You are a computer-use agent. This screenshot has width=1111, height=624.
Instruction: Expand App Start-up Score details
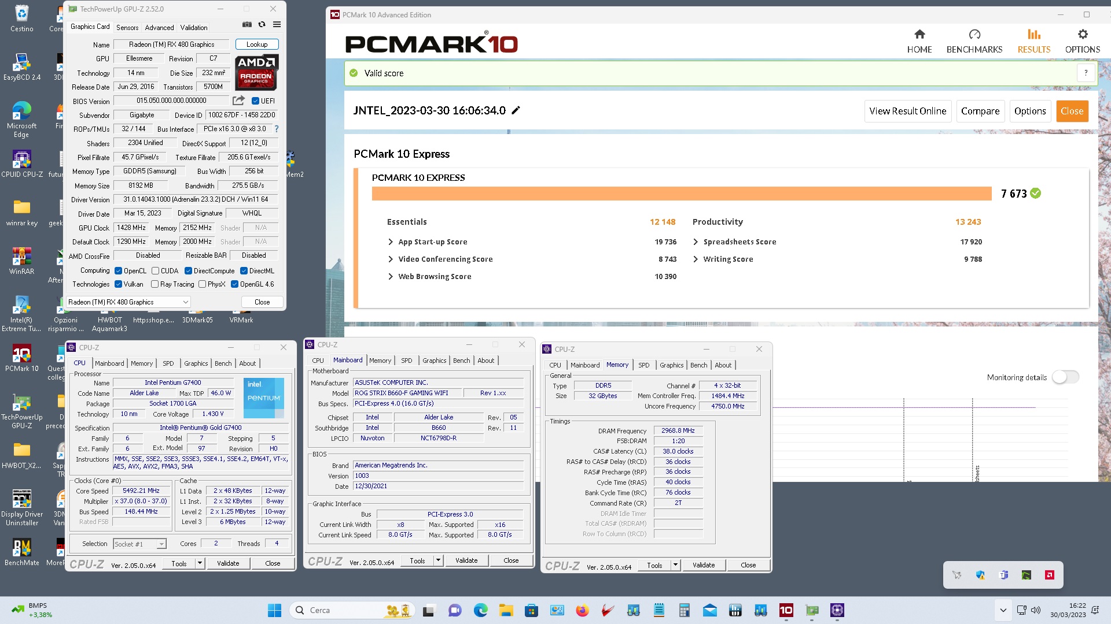391,242
